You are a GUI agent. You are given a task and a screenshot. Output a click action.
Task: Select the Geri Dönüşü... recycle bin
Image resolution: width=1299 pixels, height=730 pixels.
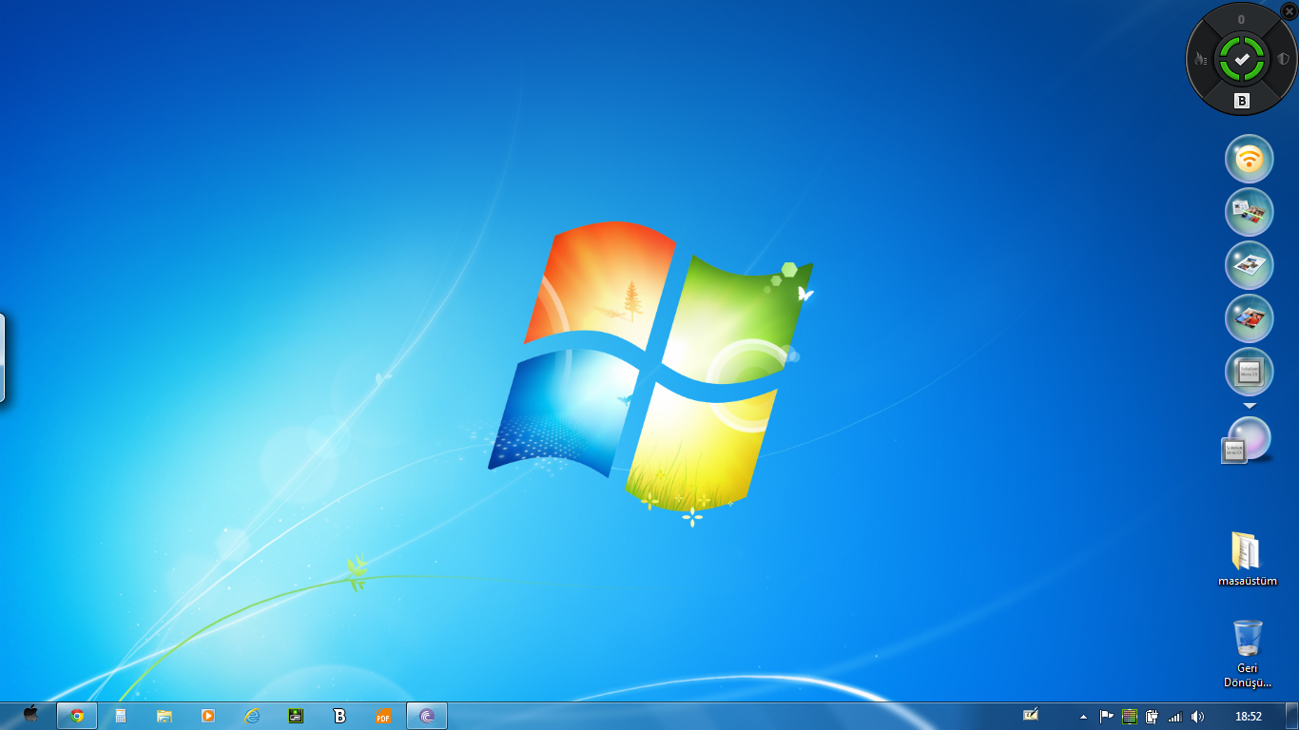1247,653
